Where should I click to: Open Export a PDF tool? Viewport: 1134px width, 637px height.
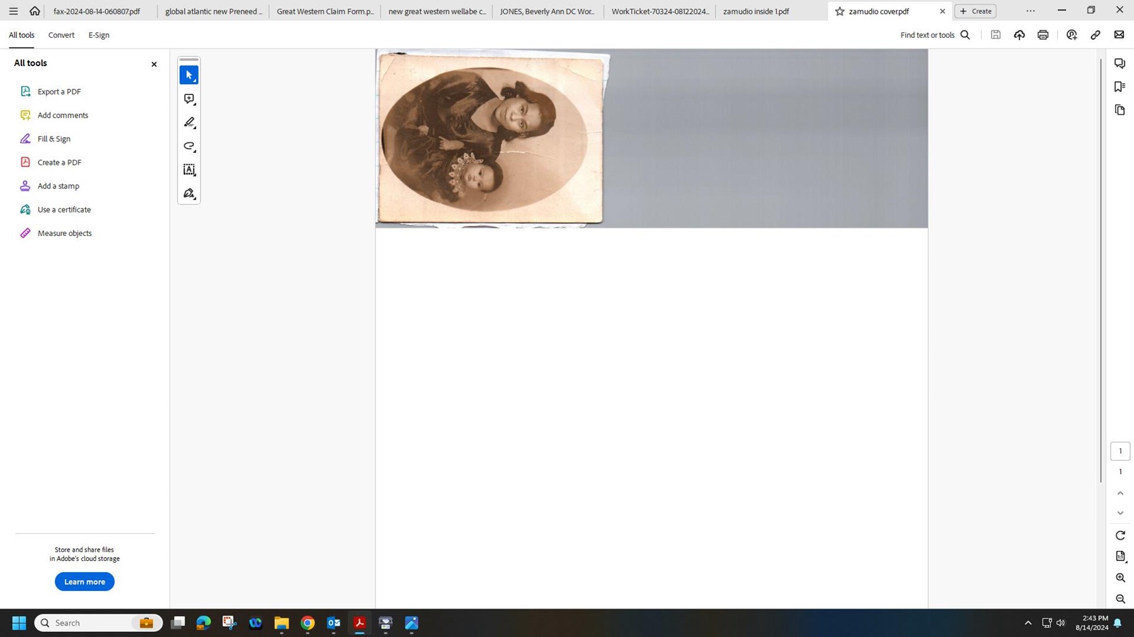(59, 92)
